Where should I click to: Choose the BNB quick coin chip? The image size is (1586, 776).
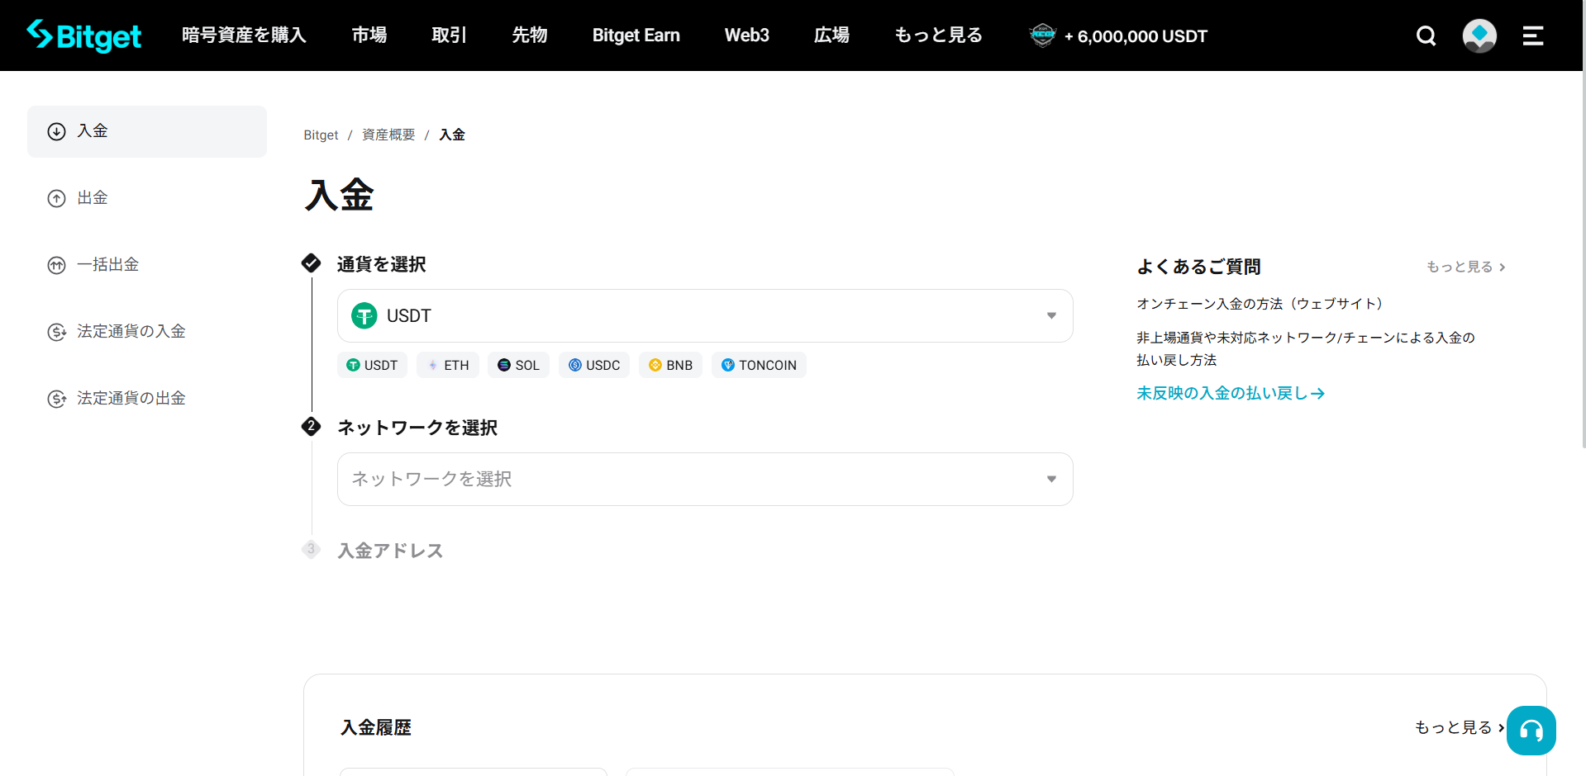coord(670,365)
